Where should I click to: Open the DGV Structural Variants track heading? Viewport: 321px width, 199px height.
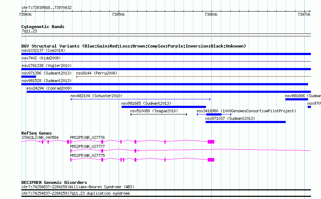pos(133,46)
